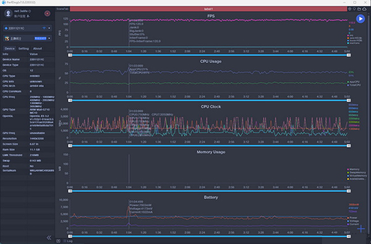Click CPU Usage chart left range handle
This screenshot has width=371, height=244.
click(x=70, y=101)
